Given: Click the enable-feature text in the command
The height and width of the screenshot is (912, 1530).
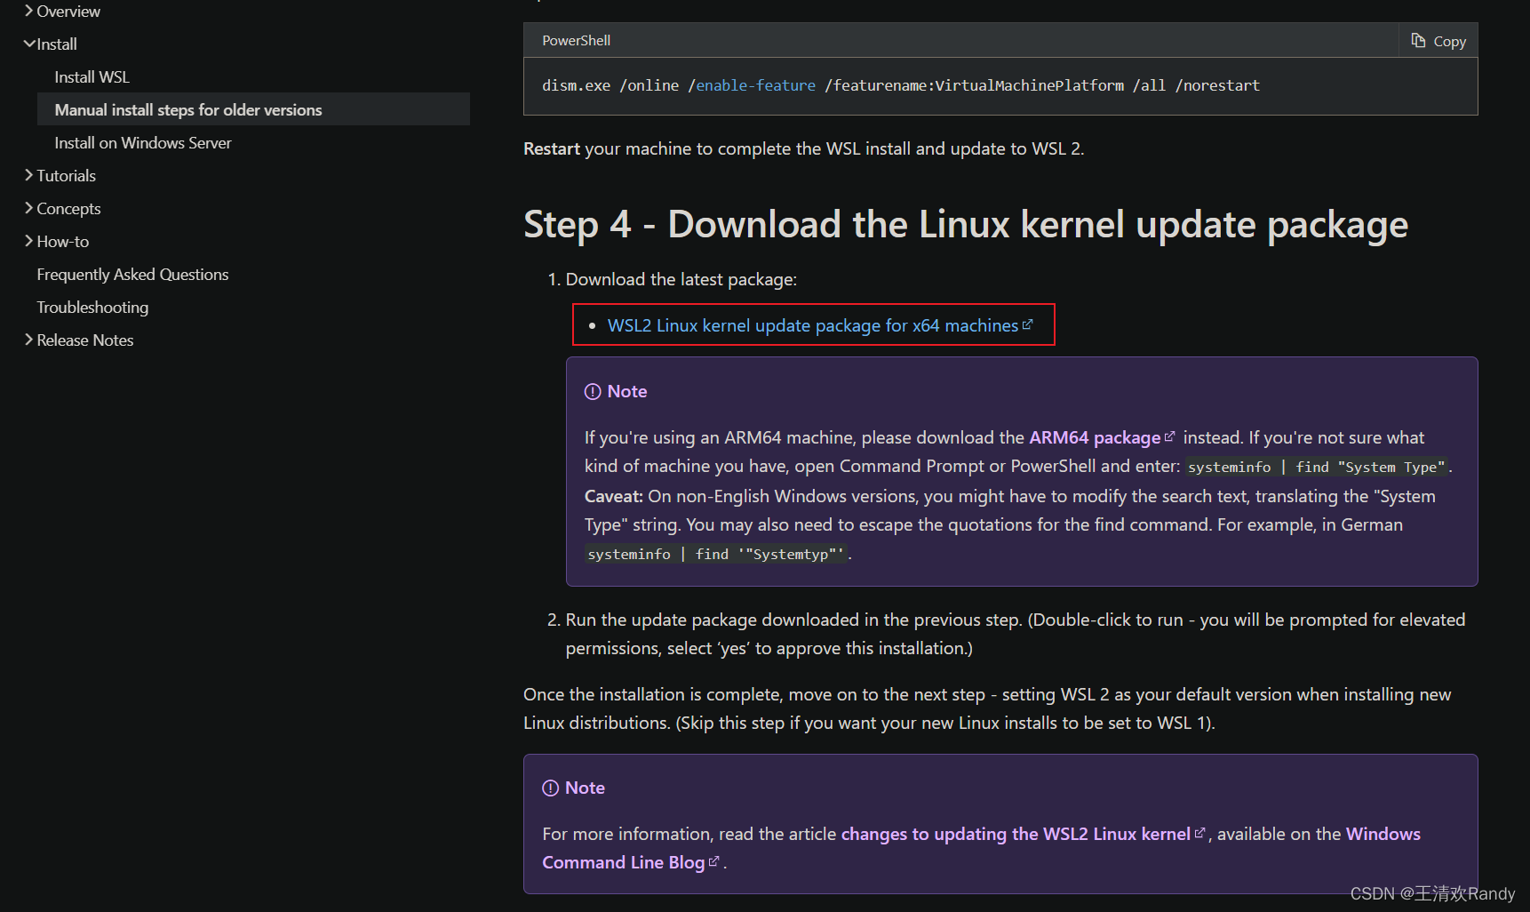Looking at the screenshot, I should (755, 85).
